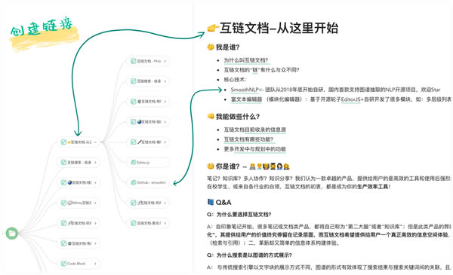
Task: Click pointing-hand emoji before 我能做些什么?
Action: [211, 117]
